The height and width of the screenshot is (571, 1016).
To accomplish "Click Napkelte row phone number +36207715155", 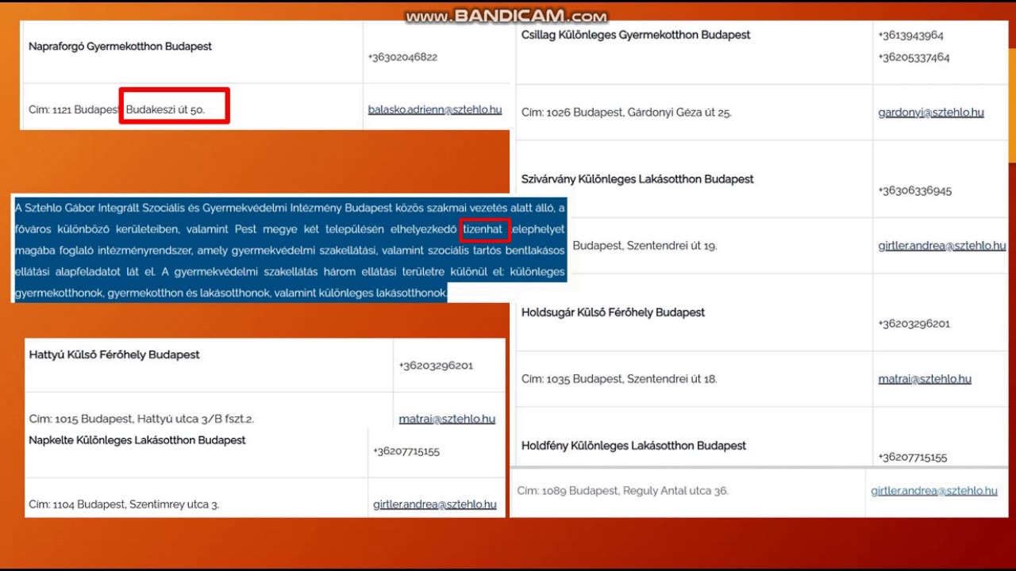I will click(406, 452).
